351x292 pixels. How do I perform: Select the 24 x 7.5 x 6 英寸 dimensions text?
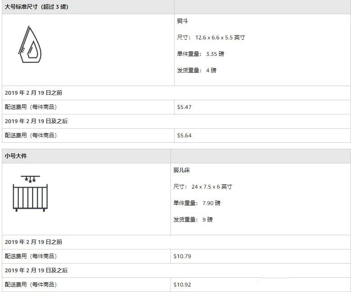click(203, 187)
